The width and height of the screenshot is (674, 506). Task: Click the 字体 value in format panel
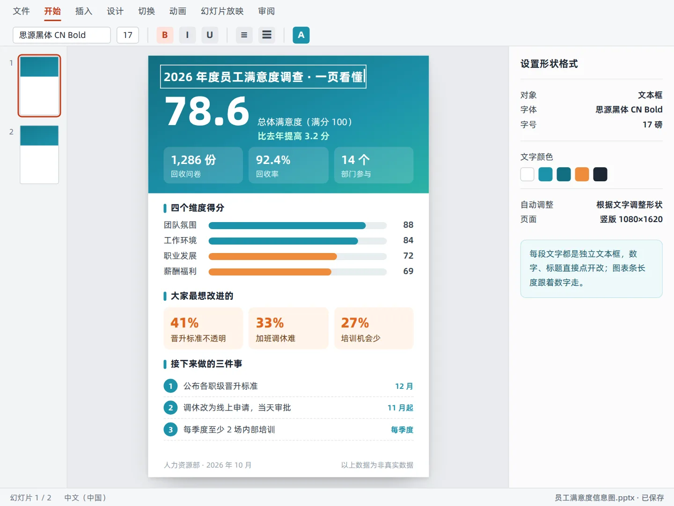coord(629,110)
